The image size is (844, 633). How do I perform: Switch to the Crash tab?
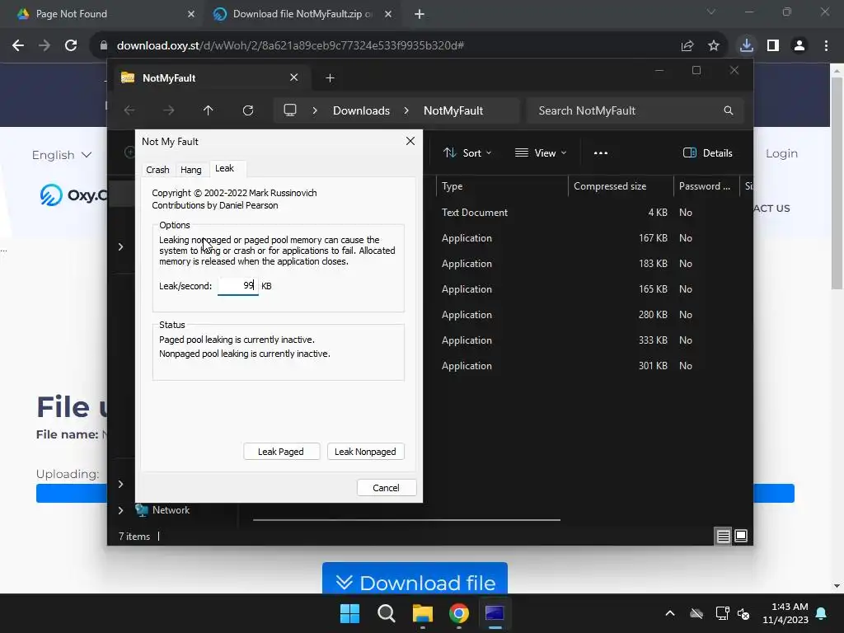click(157, 170)
